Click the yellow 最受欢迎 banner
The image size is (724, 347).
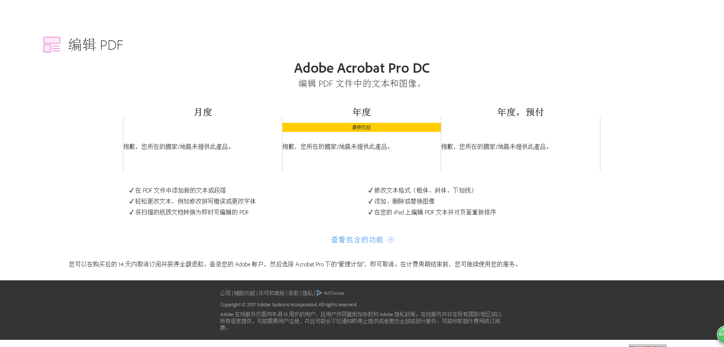[x=362, y=127]
